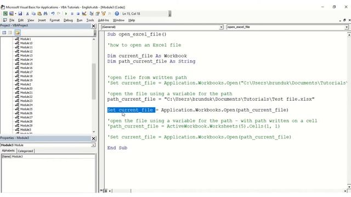This screenshot has width=351, height=197.
Task: Click the code window horizontal scrollbar thumb
Action: point(122,191)
